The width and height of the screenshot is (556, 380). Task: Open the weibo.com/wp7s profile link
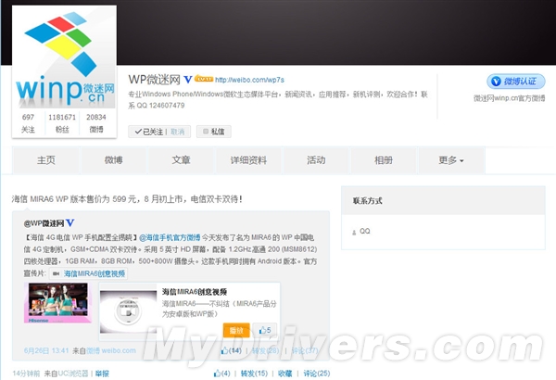249,80
